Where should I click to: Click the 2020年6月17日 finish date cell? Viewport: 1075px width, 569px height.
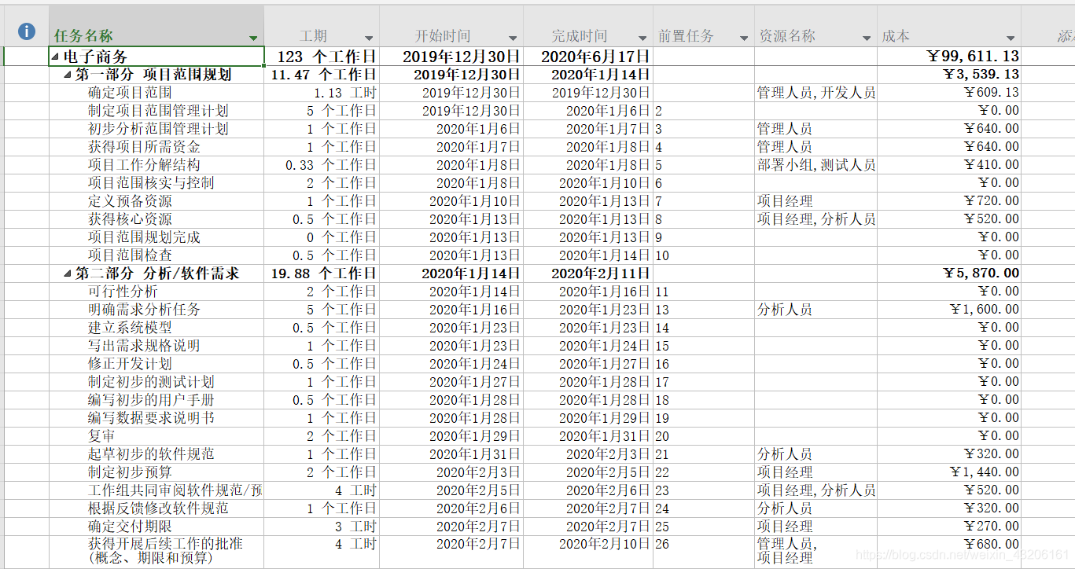(588, 57)
